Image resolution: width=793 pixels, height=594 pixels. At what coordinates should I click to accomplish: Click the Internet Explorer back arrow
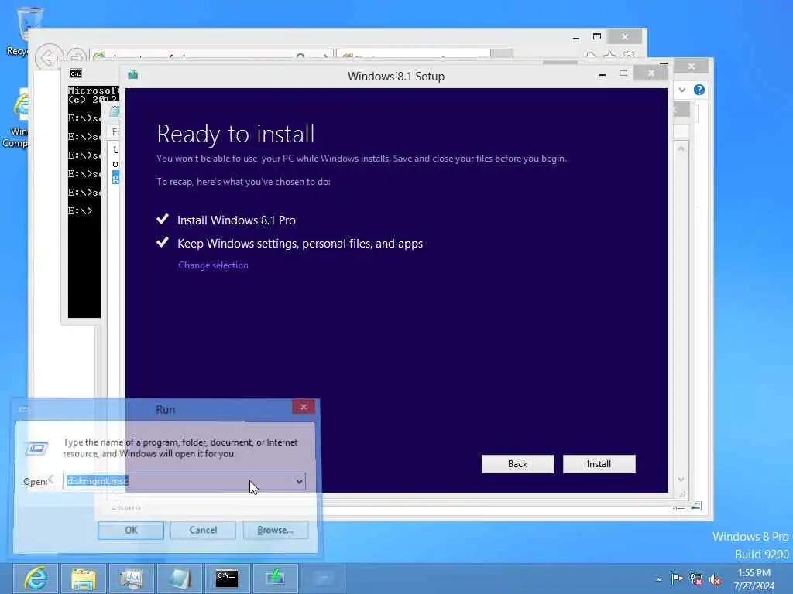click(x=50, y=57)
